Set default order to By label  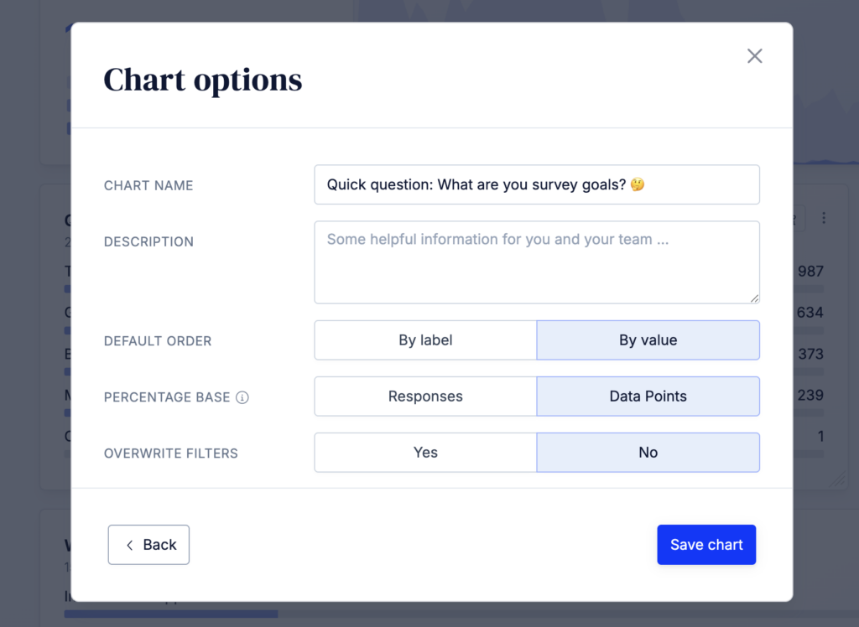(x=425, y=340)
